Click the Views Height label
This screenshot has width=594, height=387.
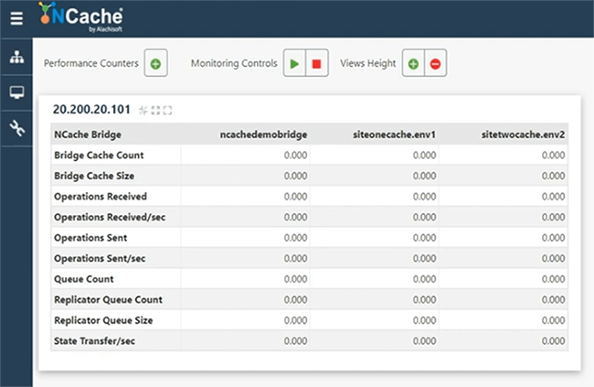[368, 63]
